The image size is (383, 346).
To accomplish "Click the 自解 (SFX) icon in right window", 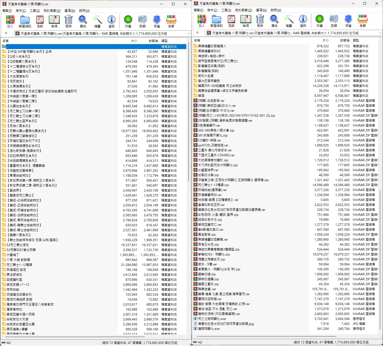I will tap(363, 21).
